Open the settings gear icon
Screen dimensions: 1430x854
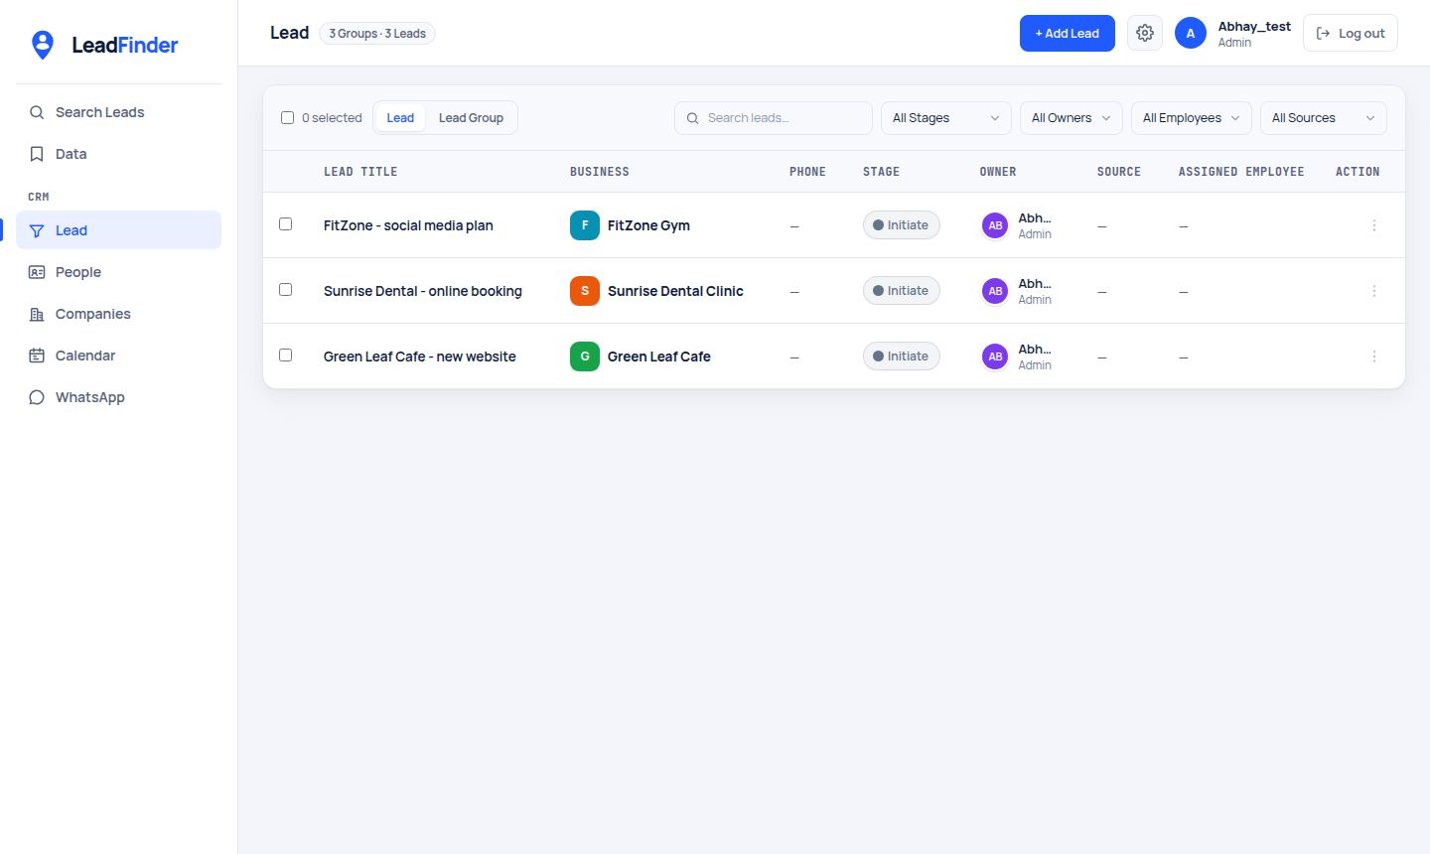click(x=1145, y=33)
